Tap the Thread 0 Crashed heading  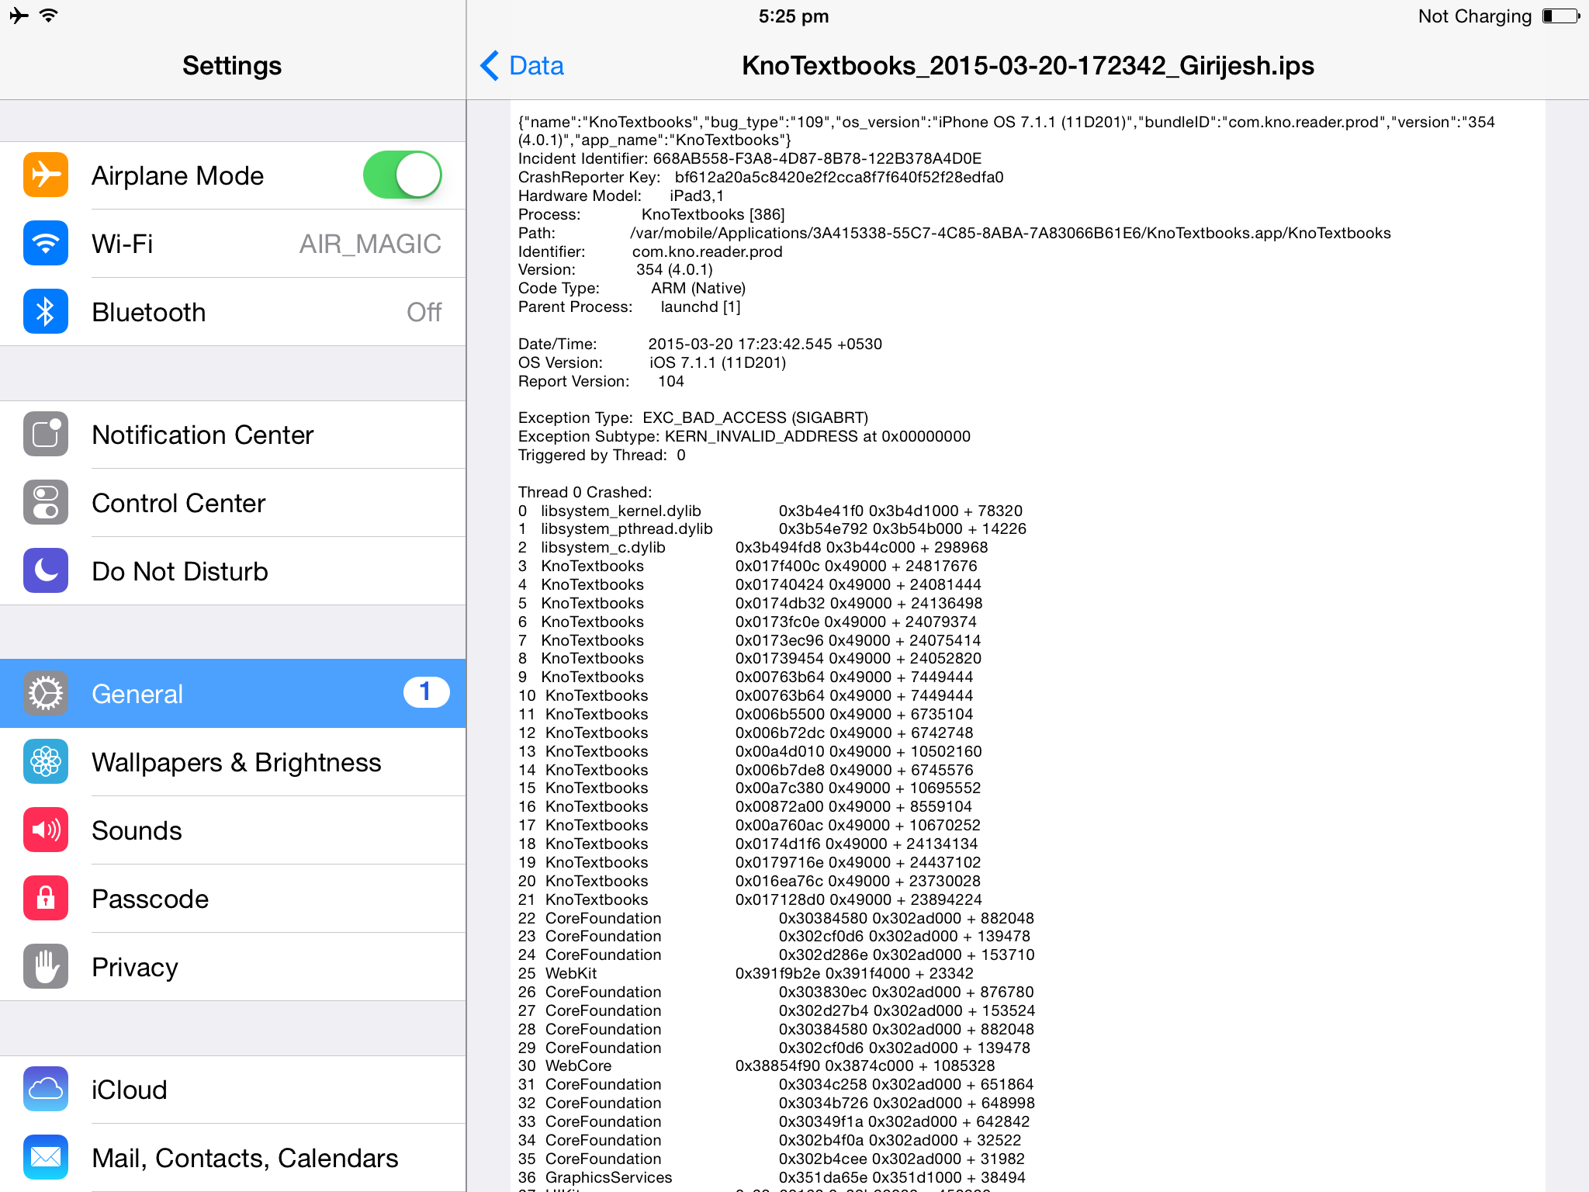585,493
